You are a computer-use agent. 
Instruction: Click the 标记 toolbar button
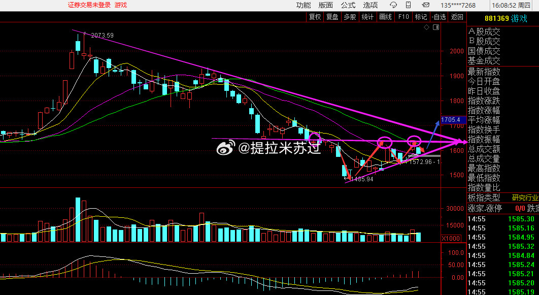click(x=421, y=17)
